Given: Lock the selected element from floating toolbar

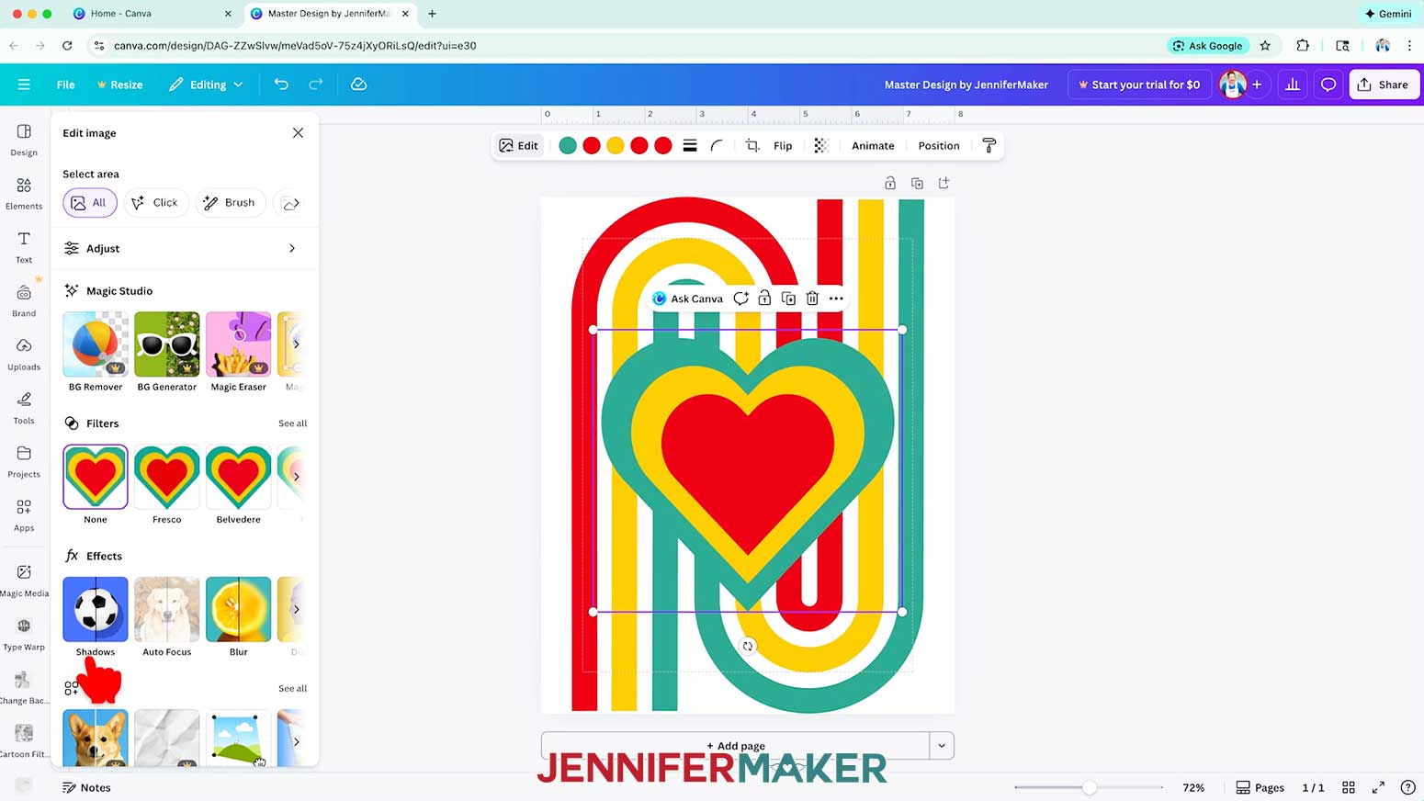Looking at the screenshot, I should [x=764, y=299].
